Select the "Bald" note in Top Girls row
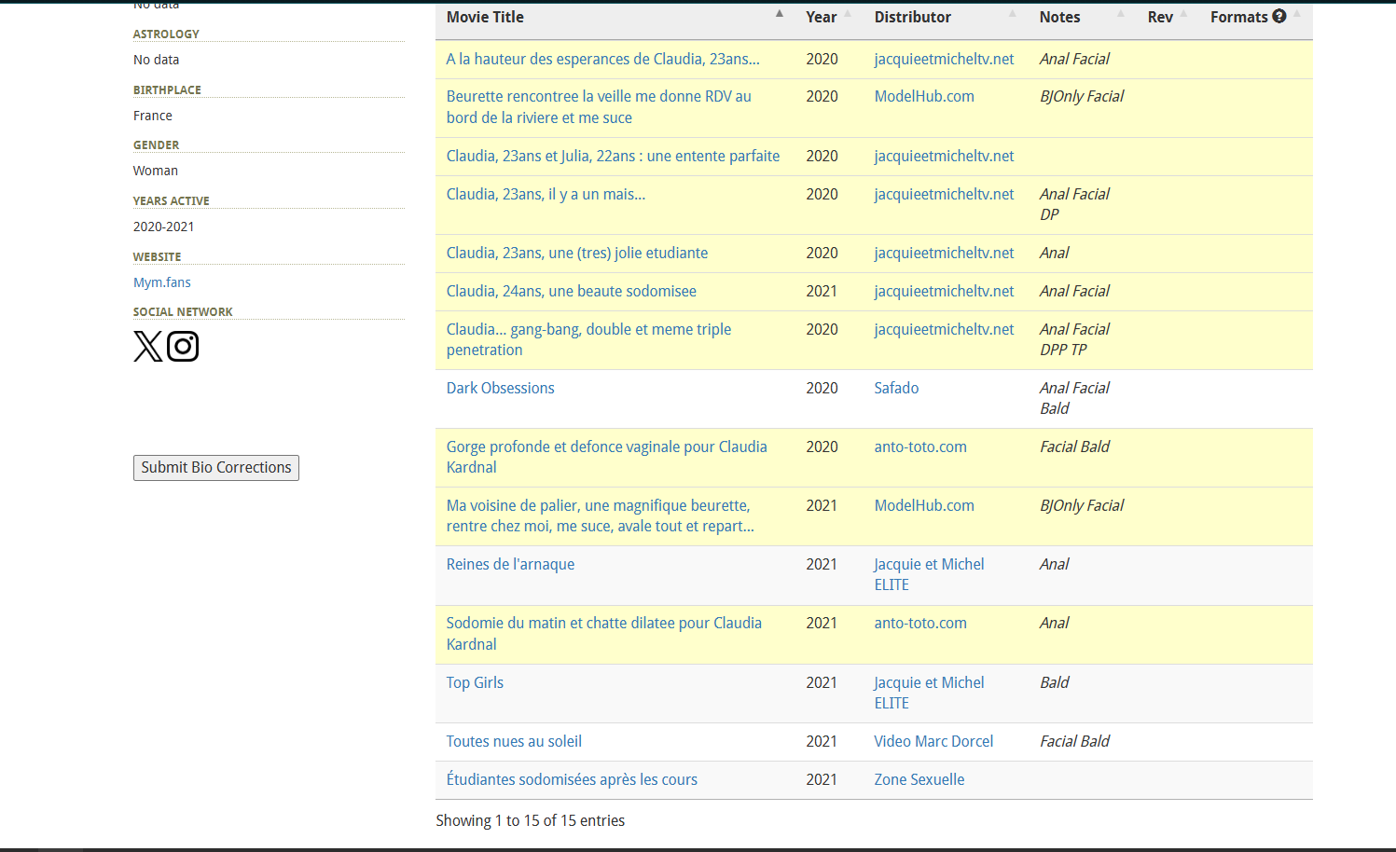The height and width of the screenshot is (852, 1396). (1055, 682)
